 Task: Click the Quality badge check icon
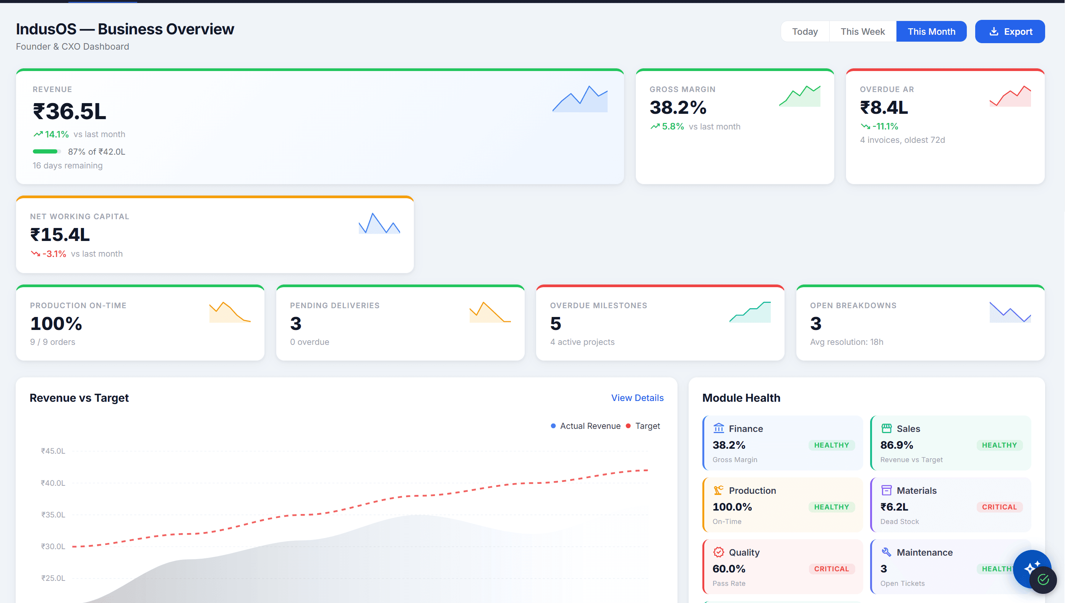(718, 552)
